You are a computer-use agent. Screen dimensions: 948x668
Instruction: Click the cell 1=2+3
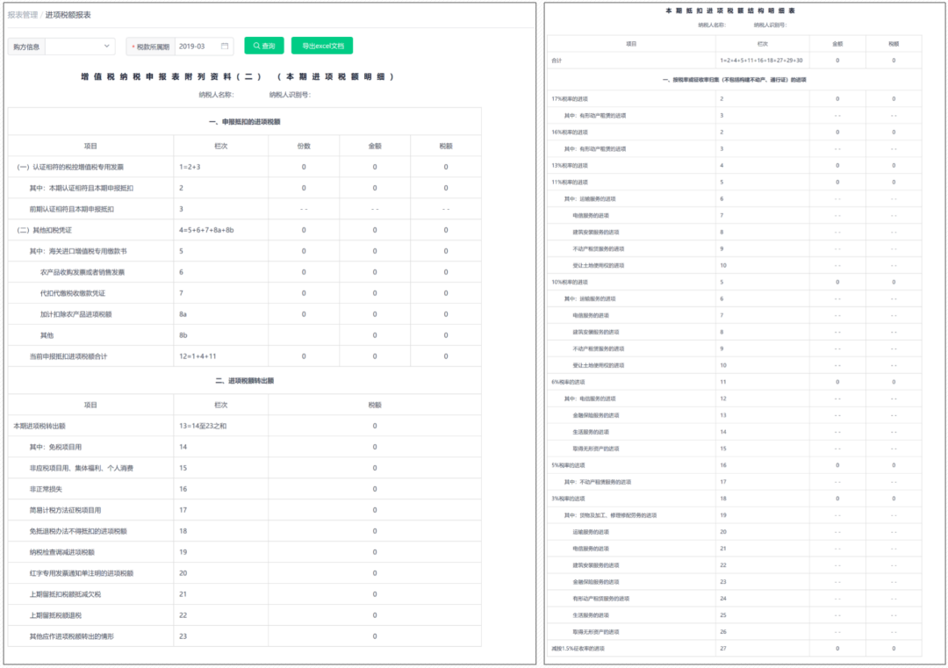click(220, 167)
